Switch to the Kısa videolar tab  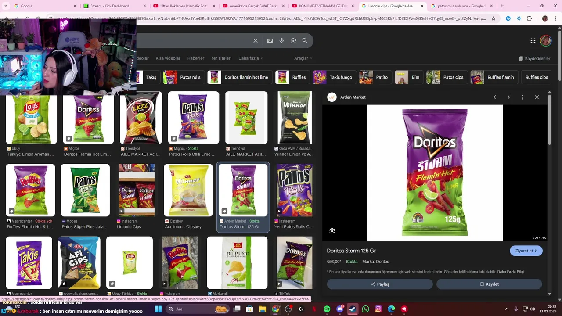point(168,58)
